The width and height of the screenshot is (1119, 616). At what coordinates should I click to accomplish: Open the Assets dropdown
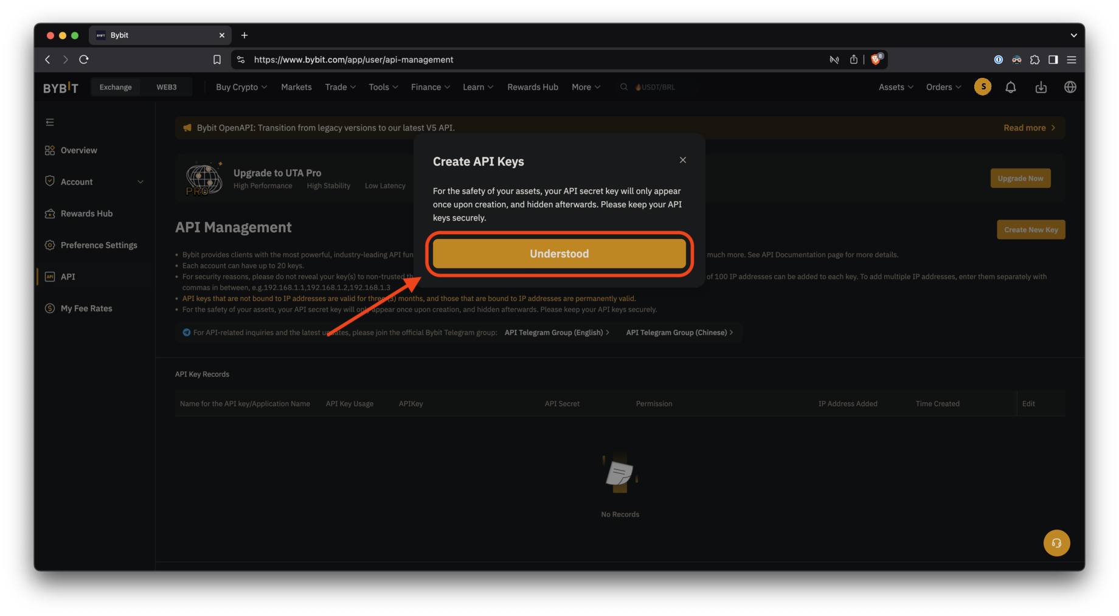point(895,88)
